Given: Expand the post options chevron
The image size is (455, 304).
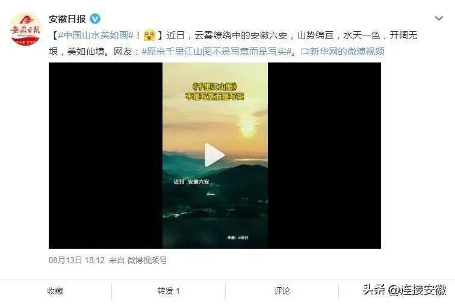Looking at the screenshot, I should click(439, 19).
